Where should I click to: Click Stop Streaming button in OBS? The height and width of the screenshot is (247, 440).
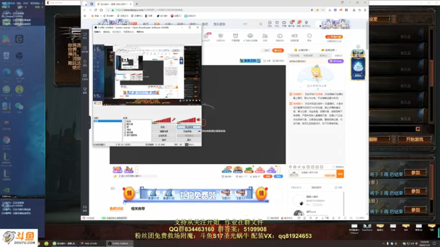coord(189,127)
